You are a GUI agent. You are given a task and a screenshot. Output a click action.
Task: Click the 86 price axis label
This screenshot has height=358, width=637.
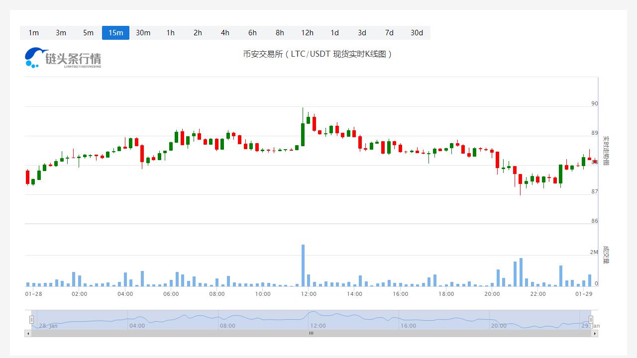click(594, 221)
